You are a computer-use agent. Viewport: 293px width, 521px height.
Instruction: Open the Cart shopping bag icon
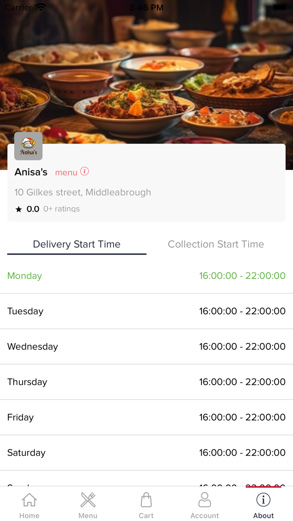coord(146,500)
